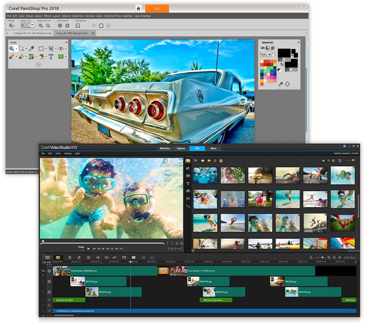Open the Zoom percentage dropdown

pyautogui.click(x=32, y=25)
